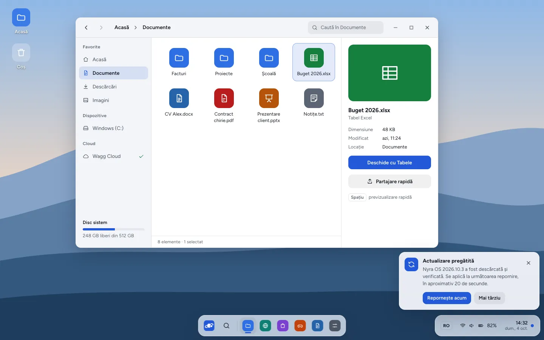Choose Mai târziu in the update notification
544x340 pixels.
tap(490, 298)
